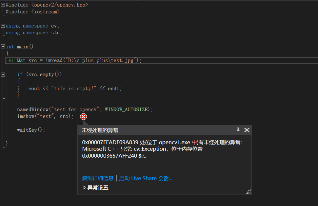This screenshot has width=318, height=206.
Task: Click the WINDOW_AUTOSIZE constant
Action: click(126, 110)
